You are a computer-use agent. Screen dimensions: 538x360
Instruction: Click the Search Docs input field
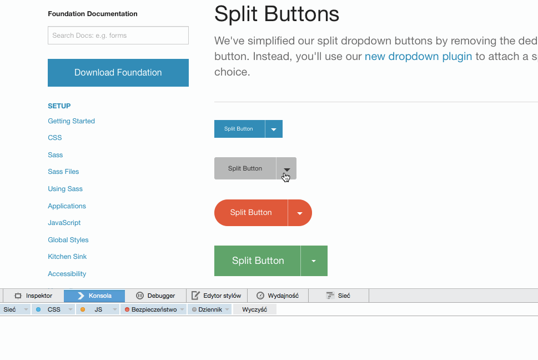tap(118, 34)
